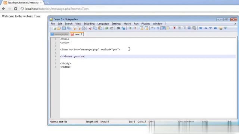Toggle word wrap in the toolbar
239x134 pixels.
tap(153, 28)
